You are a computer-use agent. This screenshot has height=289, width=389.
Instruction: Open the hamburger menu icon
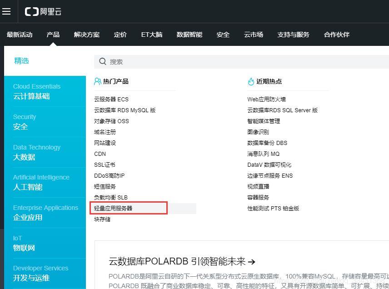tap(6, 11)
